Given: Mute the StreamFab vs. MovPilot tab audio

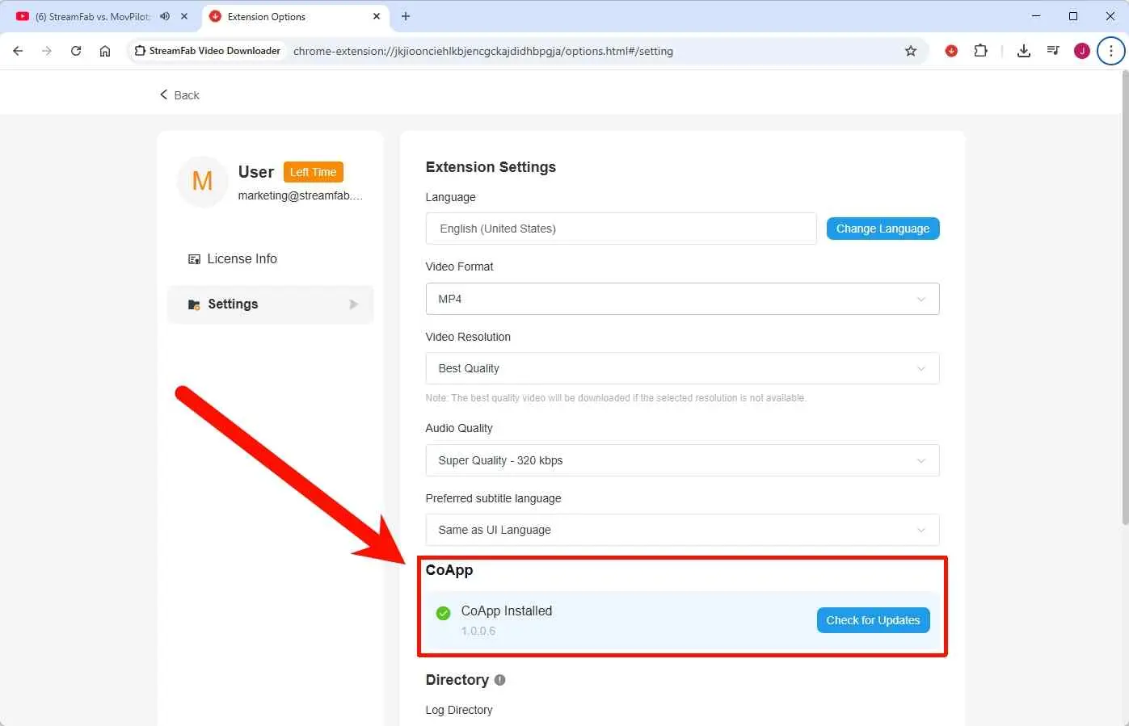Looking at the screenshot, I should 165,16.
